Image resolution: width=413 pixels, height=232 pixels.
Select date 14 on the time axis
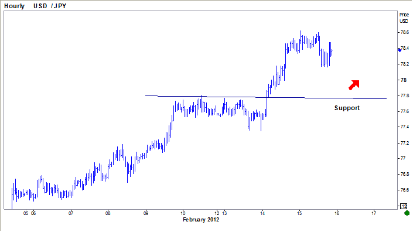262,213
